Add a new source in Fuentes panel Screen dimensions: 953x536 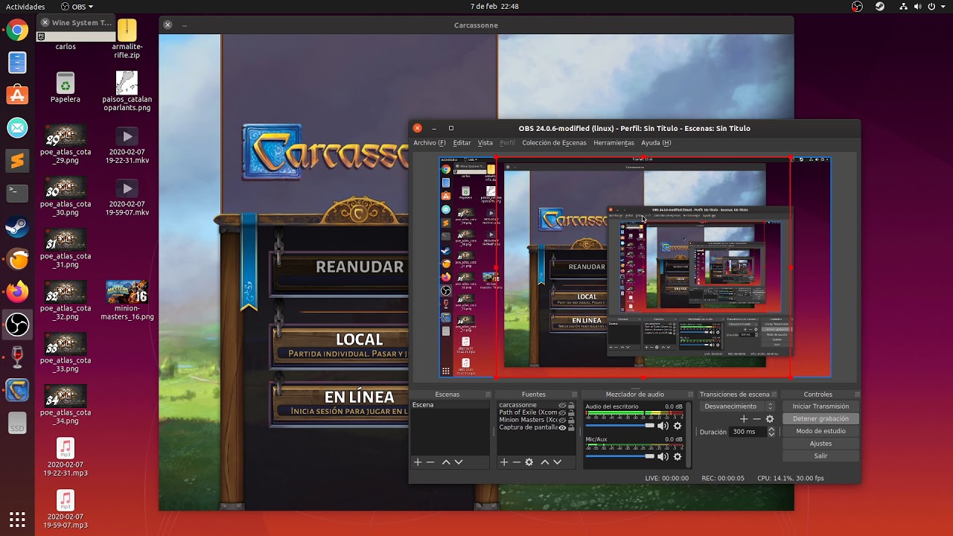pyautogui.click(x=504, y=462)
